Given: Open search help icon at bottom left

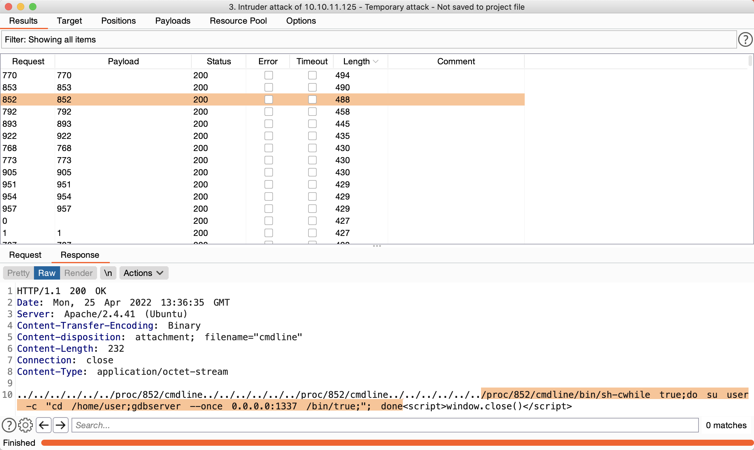Looking at the screenshot, I should (x=9, y=425).
